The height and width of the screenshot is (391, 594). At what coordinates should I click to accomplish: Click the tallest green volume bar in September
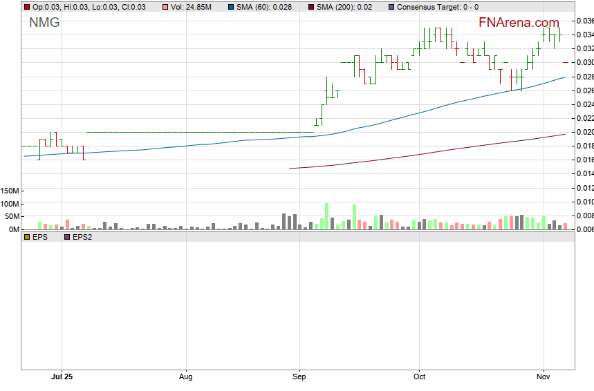click(x=326, y=216)
